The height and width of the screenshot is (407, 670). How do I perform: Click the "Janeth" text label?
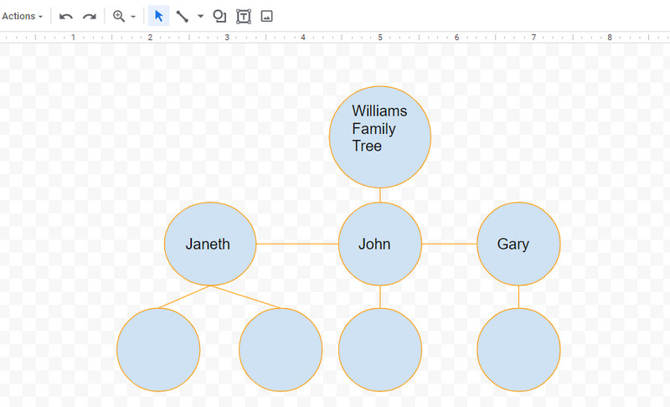point(208,244)
